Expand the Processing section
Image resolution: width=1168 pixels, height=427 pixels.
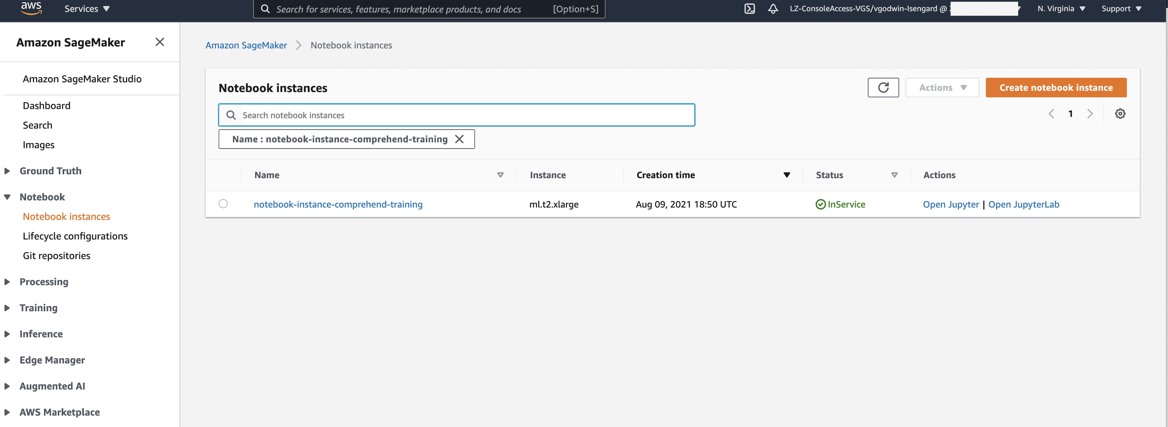coord(7,282)
